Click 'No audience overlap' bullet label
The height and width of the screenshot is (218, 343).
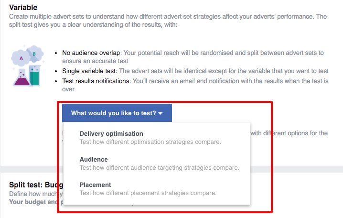91,53
